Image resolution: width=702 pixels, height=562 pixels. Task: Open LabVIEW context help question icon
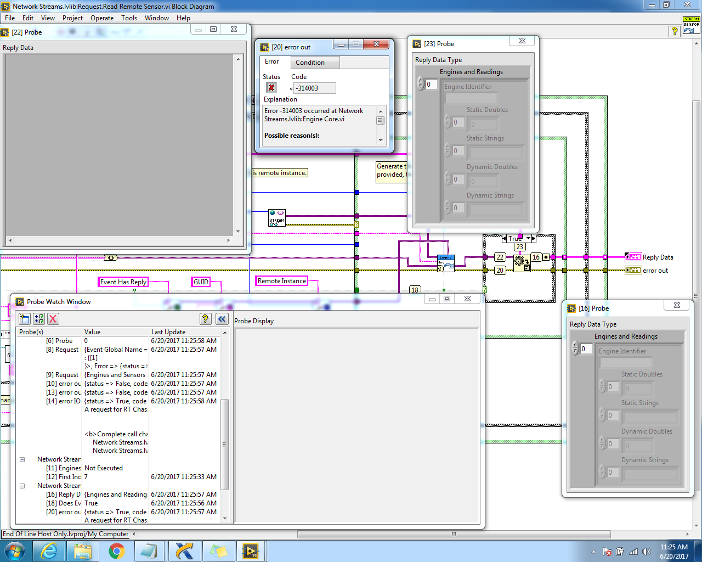tap(675, 31)
